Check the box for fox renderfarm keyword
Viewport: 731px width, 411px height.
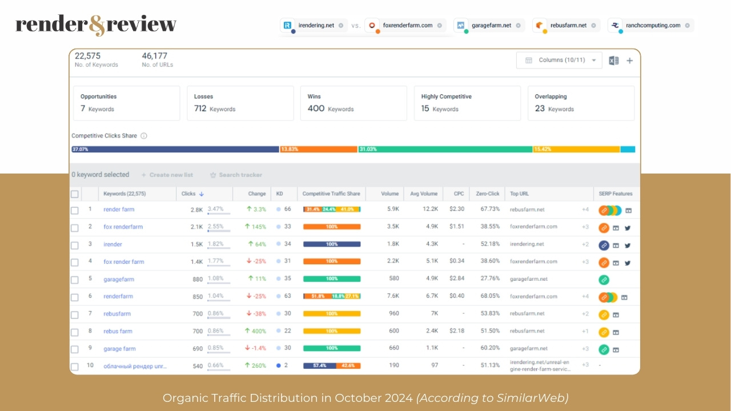[x=74, y=228]
